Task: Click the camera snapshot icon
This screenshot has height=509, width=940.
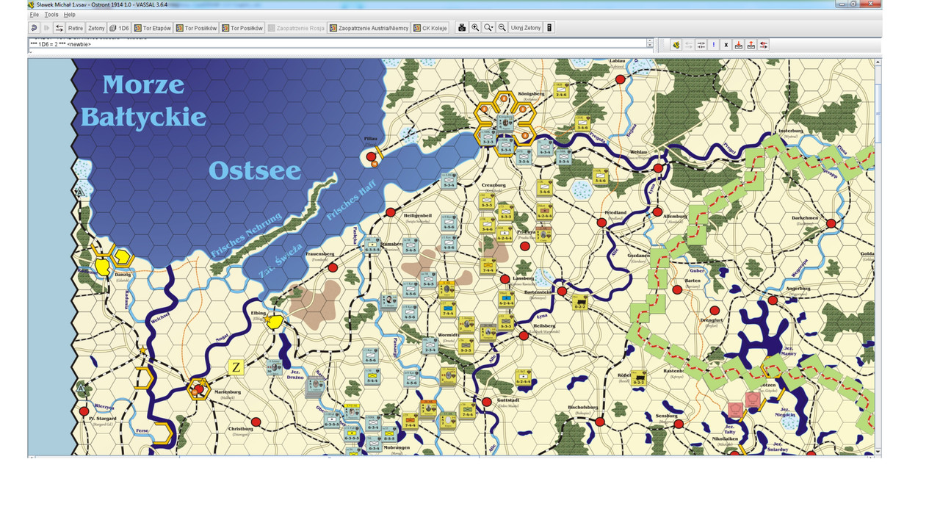Action: click(x=462, y=28)
